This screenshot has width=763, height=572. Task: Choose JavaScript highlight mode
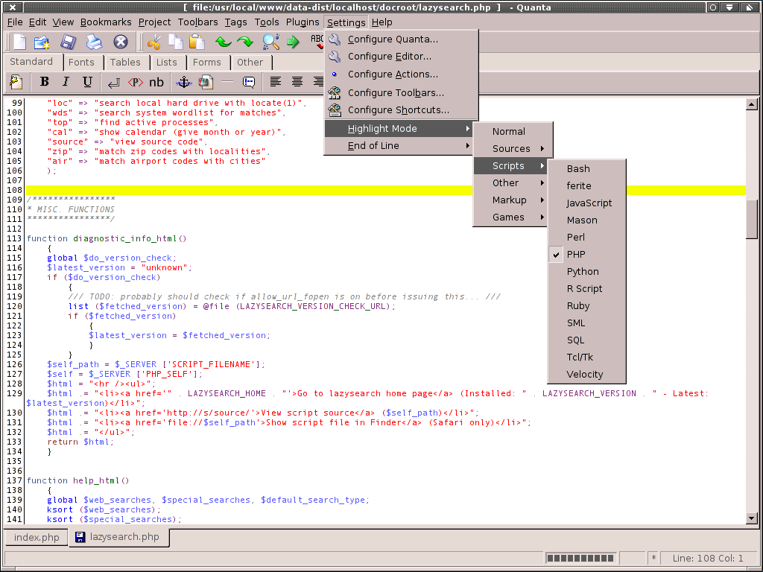tap(589, 203)
